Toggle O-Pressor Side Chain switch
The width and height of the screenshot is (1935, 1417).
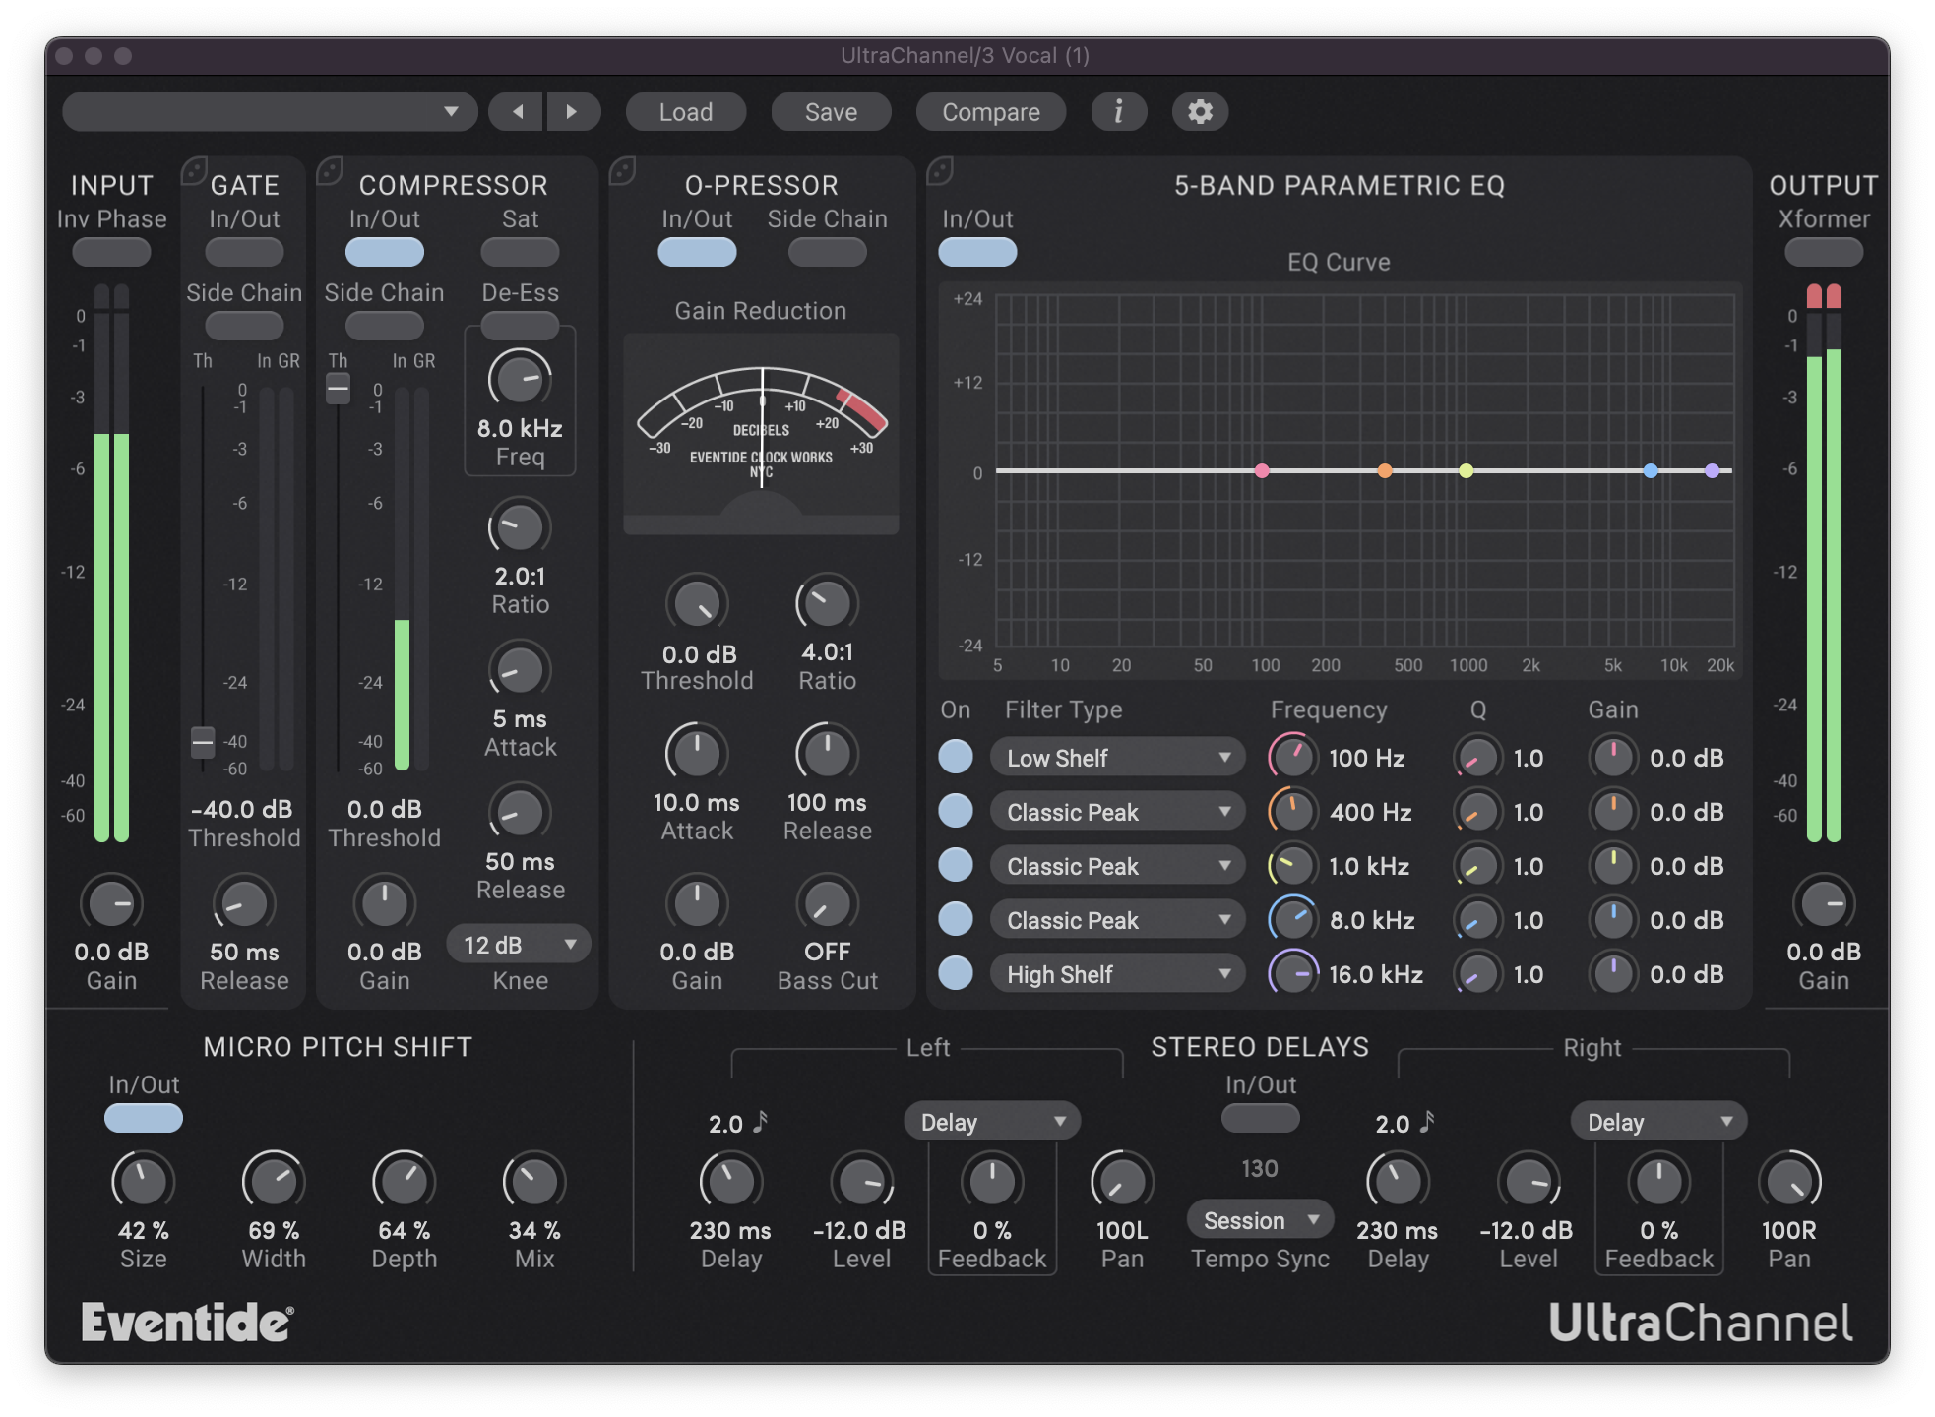(x=827, y=252)
